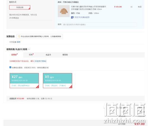Deselect the ¥27 coupon card
This screenshot has height=126, width=148.
(24, 81)
